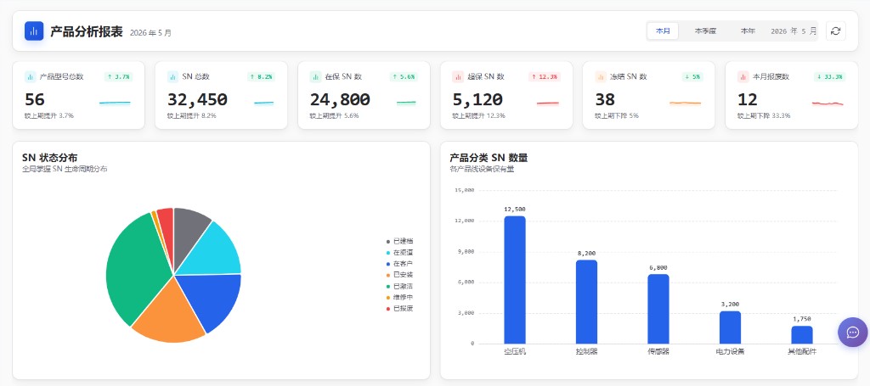Click the 5% downward trend badge
This screenshot has height=386, width=870.
pos(692,76)
